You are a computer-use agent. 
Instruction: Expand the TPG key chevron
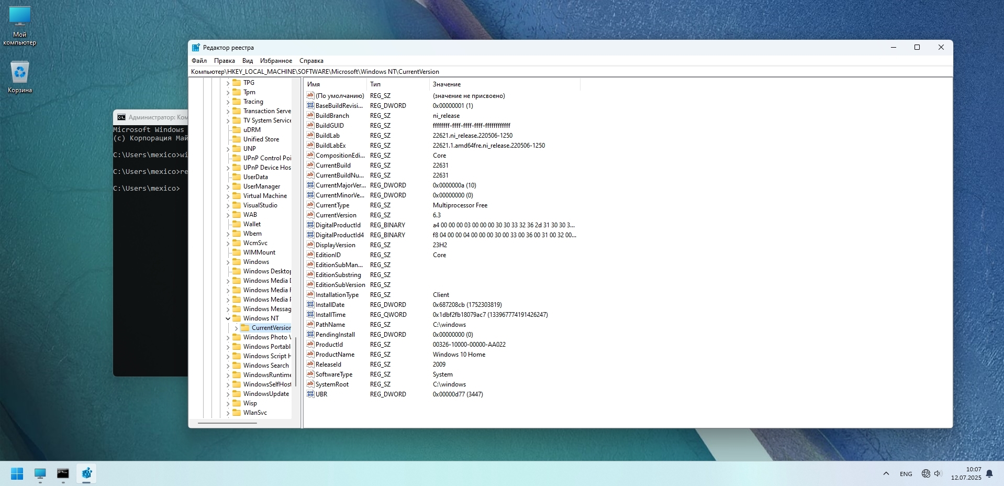228,83
